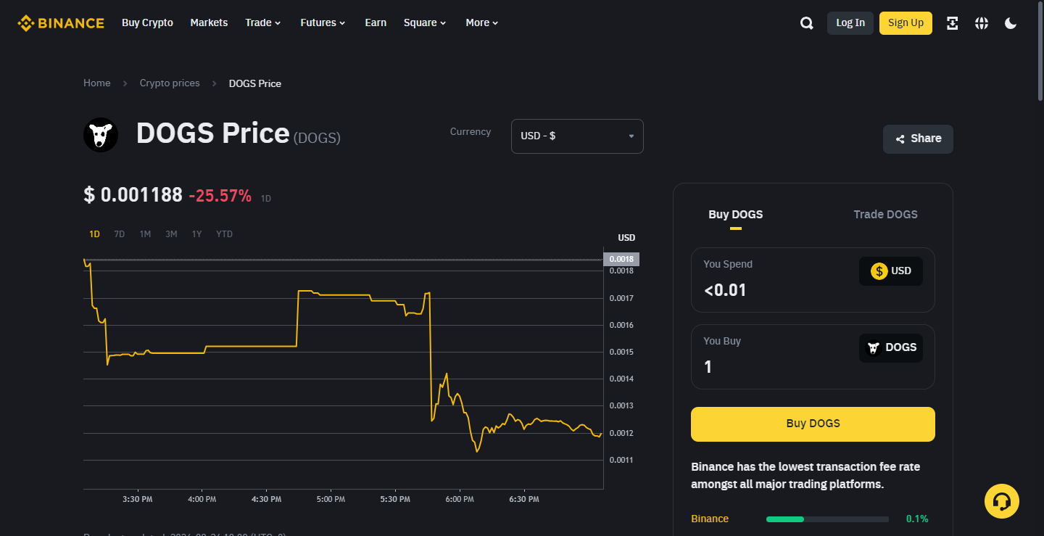Click the You Spend amount field

pyautogui.click(x=813, y=280)
